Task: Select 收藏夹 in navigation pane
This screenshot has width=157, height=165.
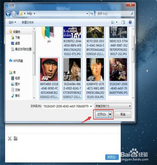Action: pos(17,32)
